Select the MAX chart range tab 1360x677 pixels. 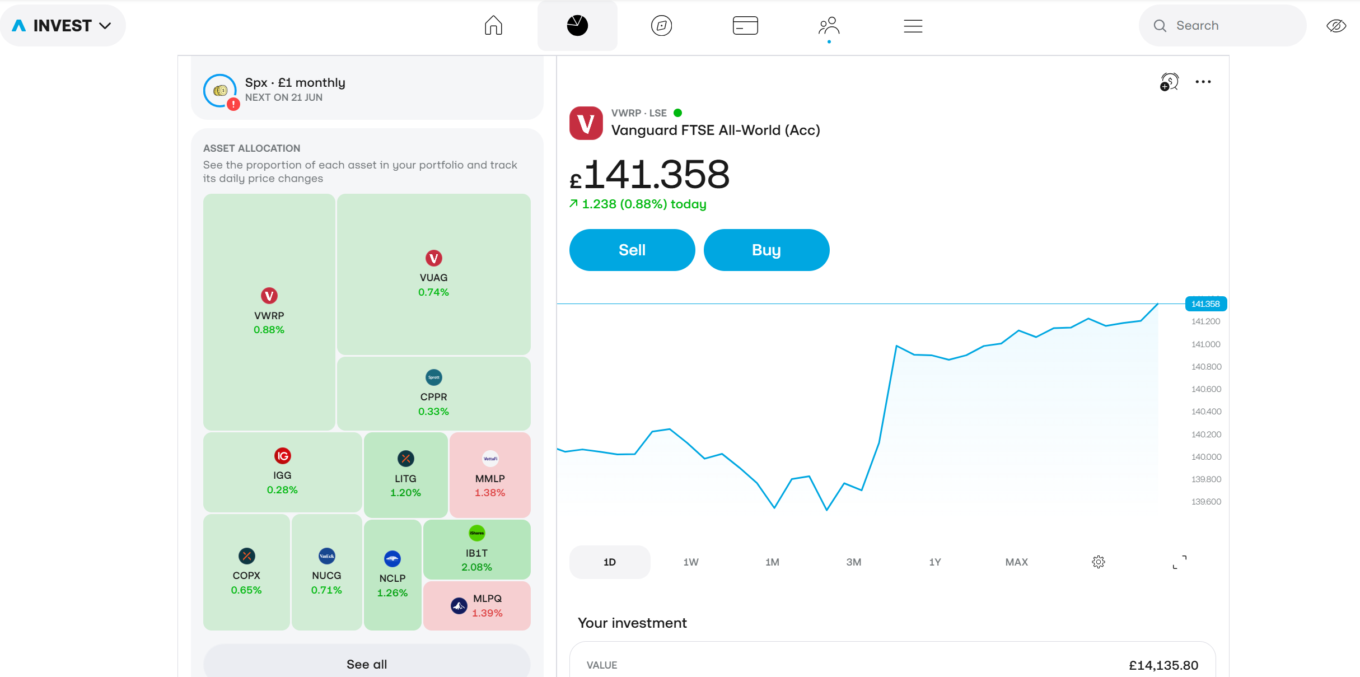click(x=1017, y=562)
